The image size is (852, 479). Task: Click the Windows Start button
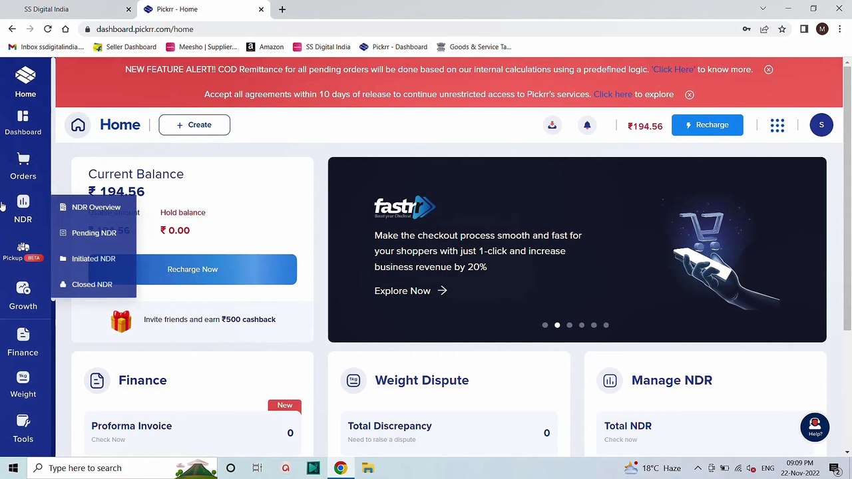coord(13,468)
